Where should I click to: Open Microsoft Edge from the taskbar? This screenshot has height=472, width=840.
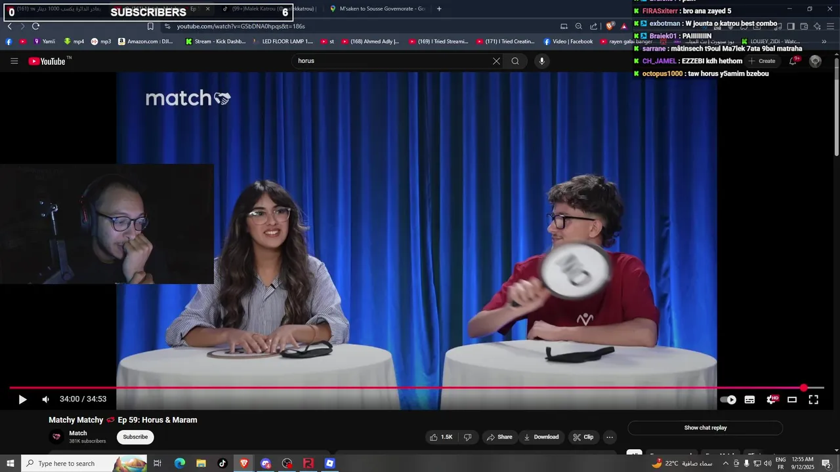pos(179,463)
